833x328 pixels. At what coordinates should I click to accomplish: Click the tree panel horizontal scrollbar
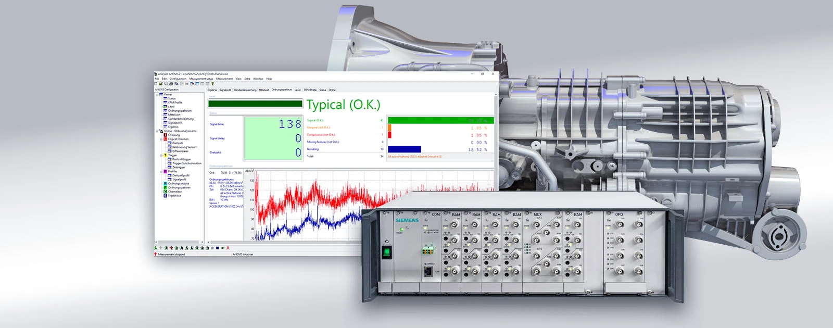point(179,242)
